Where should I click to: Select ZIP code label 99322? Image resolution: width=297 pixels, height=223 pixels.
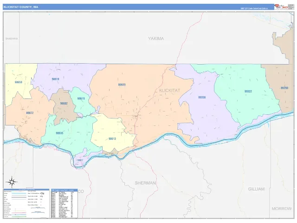point(248,92)
